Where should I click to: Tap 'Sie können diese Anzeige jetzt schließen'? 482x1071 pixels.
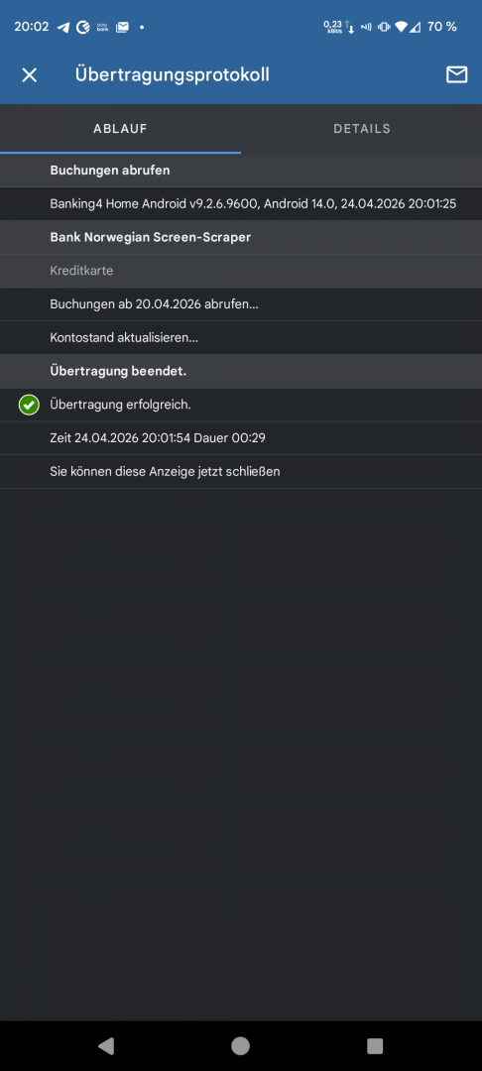tap(241, 471)
